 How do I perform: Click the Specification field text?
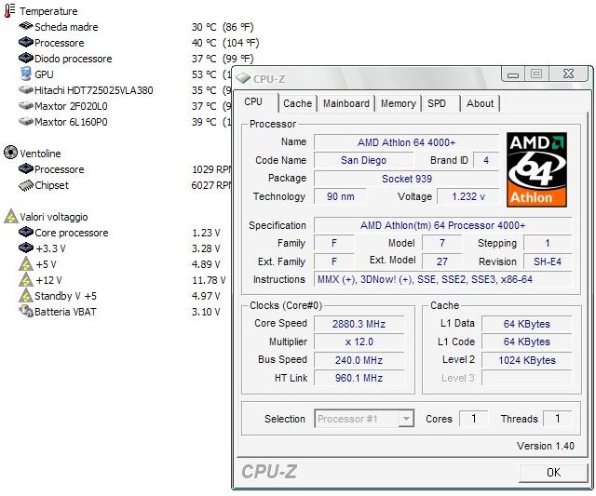[x=443, y=225]
